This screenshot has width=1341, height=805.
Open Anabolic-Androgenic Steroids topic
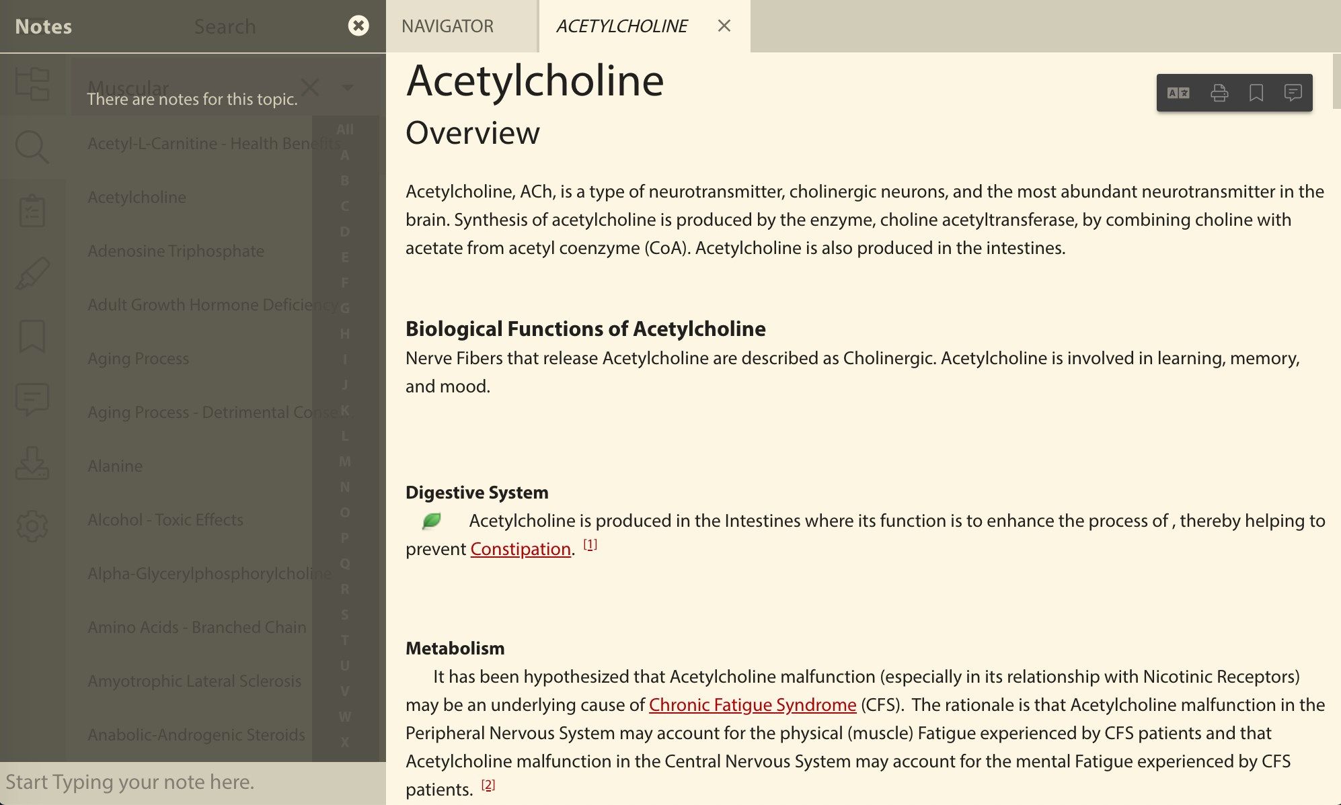[196, 735]
